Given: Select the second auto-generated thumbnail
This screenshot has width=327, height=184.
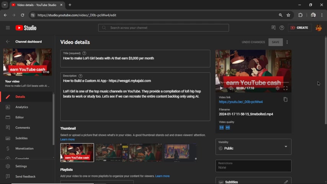Looking at the screenshot, I should click(111, 153).
